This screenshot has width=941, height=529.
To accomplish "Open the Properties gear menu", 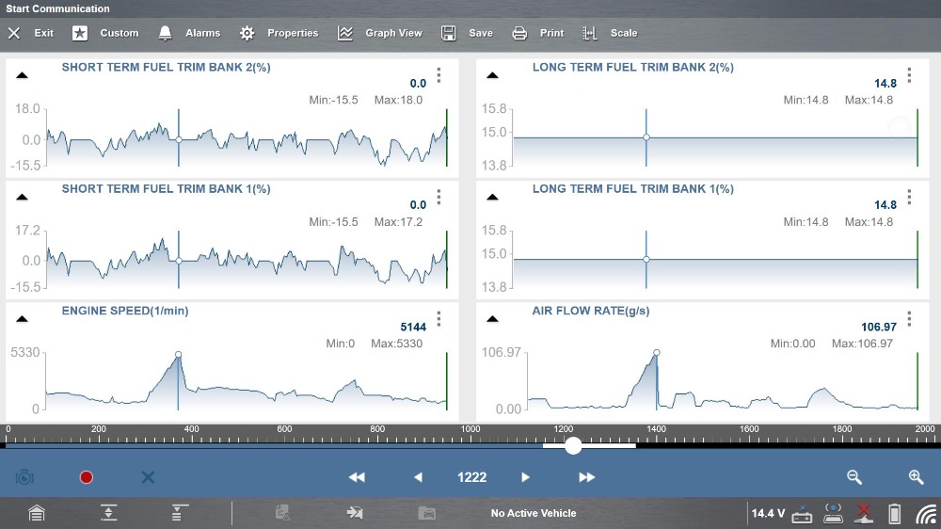I will click(279, 33).
